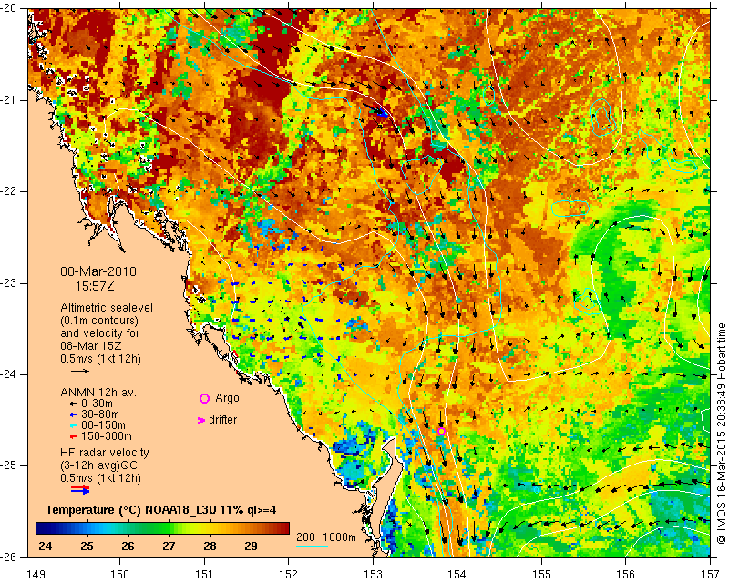Click the longitude axis label '155'

click(x=541, y=575)
